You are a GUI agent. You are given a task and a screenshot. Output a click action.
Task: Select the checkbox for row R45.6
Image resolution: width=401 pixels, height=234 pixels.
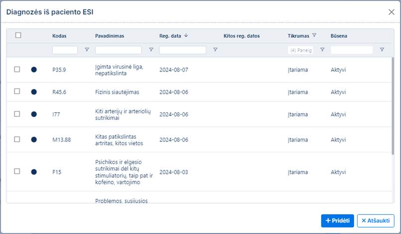point(17,91)
